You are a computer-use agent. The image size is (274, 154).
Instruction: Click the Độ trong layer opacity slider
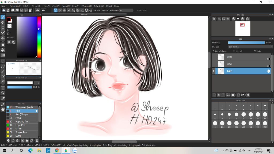[246, 43]
